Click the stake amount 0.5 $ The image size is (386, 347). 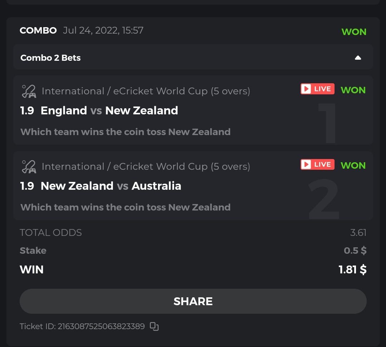(355, 251)
